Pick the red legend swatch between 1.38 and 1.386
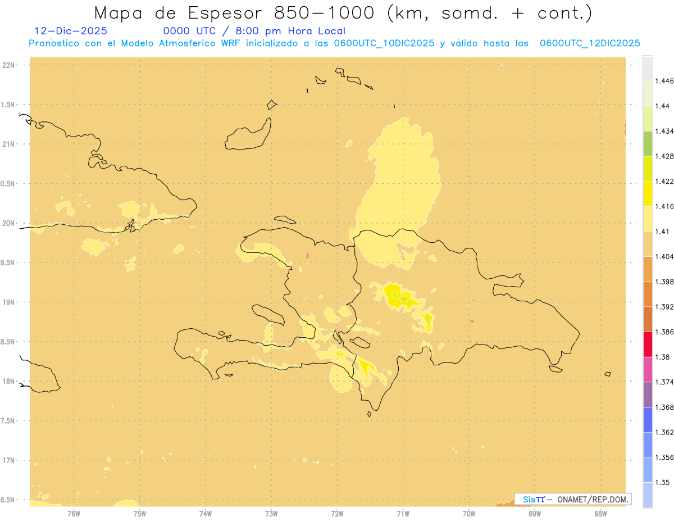This screenshot has height=521, width=674. coord(648,344)
